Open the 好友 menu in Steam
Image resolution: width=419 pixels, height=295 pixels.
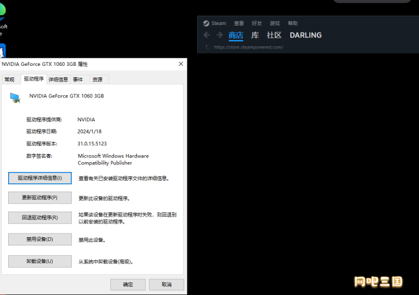point(257,23)
